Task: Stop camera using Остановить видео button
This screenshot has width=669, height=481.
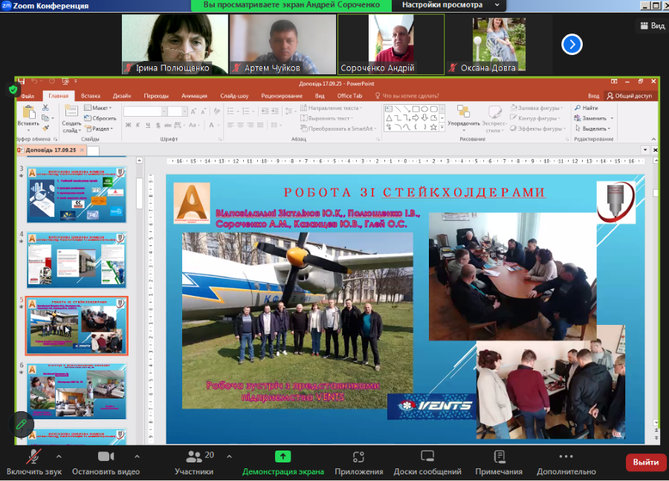Action: click(x=106, y=456)
